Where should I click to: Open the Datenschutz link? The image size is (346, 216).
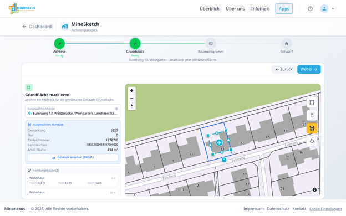[278, 209]
